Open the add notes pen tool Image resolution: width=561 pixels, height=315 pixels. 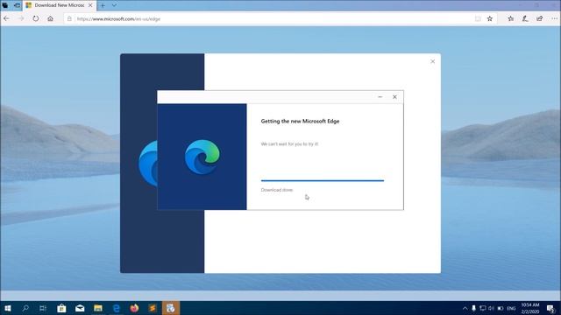[x=525, y=19]
